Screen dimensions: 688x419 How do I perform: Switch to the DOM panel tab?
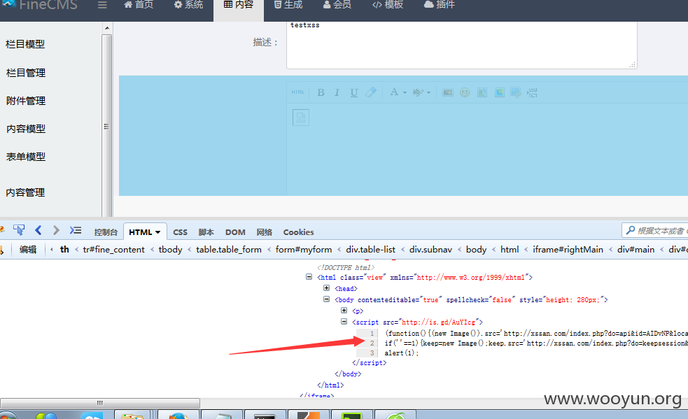235,232
